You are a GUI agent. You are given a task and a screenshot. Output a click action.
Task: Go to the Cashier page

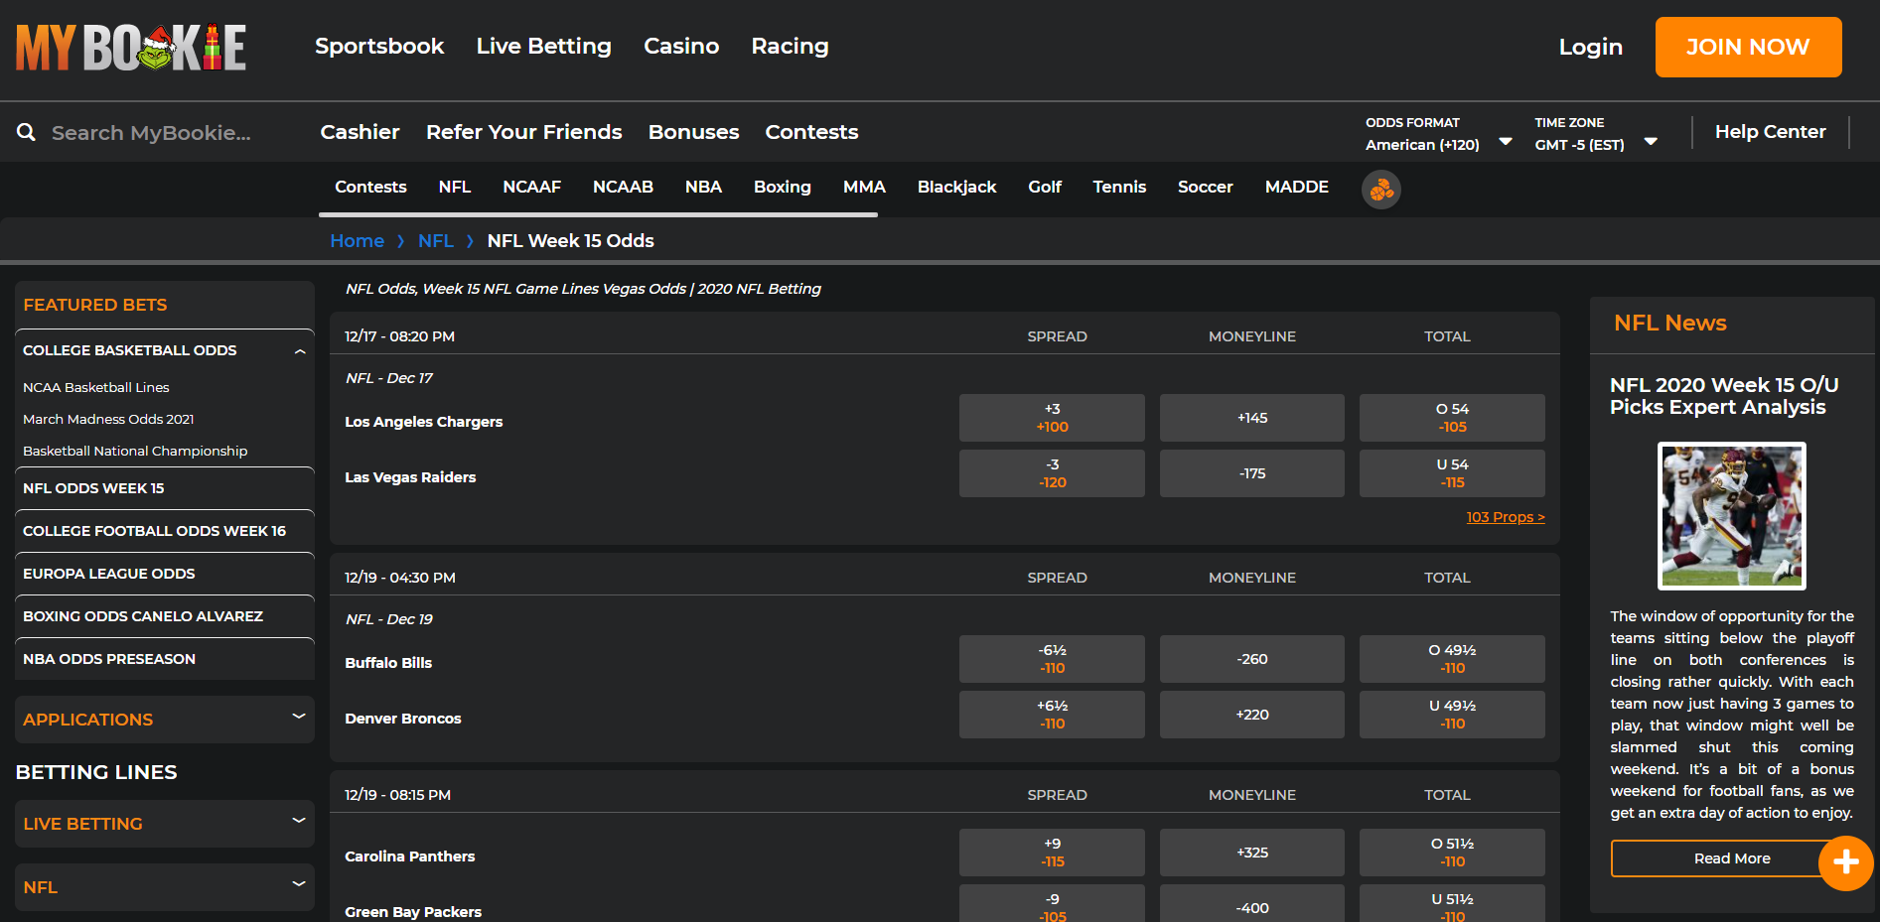click(x=360, y=132)
